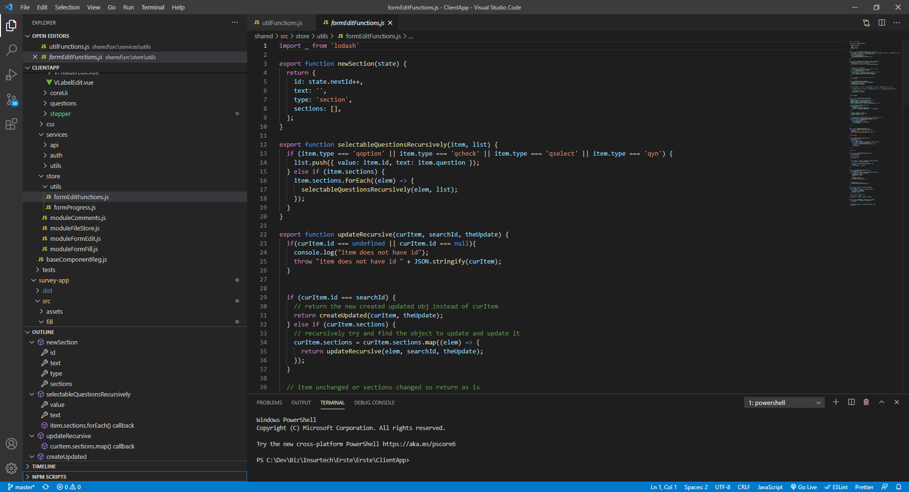Open notifications bell in status bar
The width and height of the screenshot is (909, 492).
coord(898,487)
